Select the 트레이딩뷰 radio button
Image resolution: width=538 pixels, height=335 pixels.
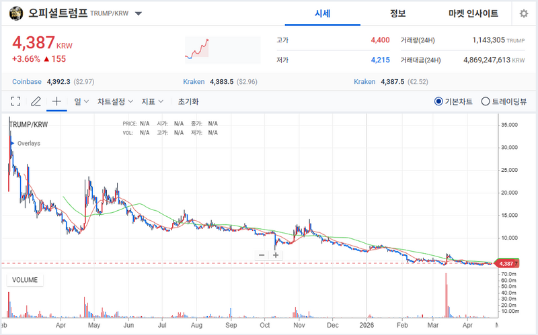486,101
